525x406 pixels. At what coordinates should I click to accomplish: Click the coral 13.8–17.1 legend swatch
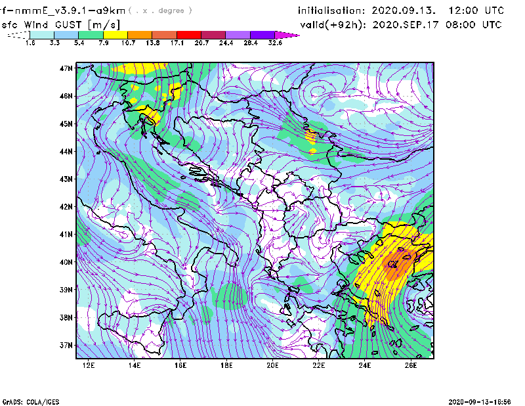pyautogui.click(x=165, y=35)
